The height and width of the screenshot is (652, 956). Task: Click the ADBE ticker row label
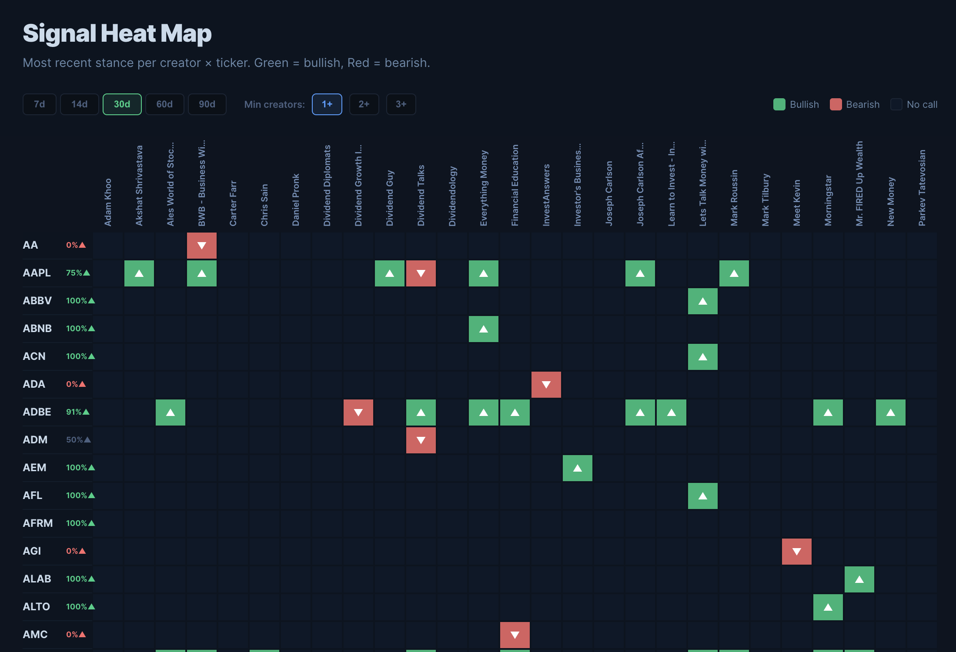click(x=37, y=412)
